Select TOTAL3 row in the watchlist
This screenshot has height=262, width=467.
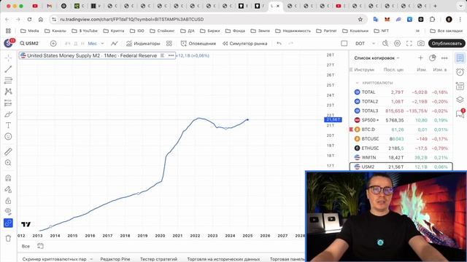[x=401, y=111]
